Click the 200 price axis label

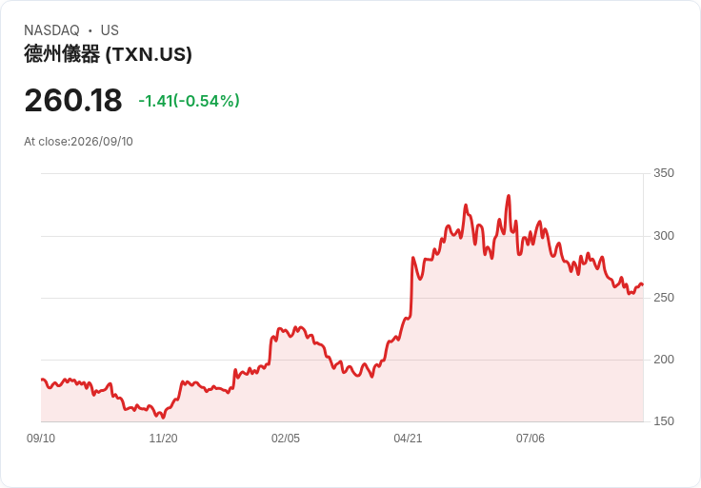click(x=664, y=360)
